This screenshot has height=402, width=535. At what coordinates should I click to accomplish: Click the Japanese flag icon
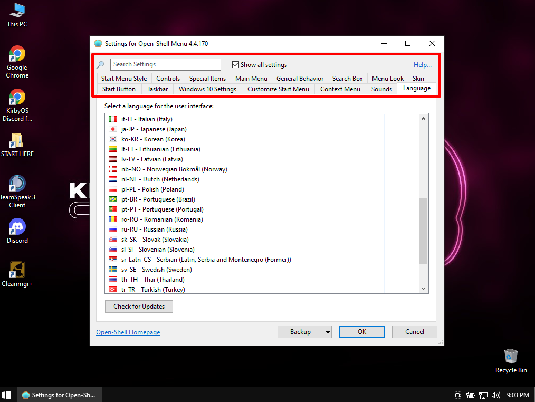113,129
